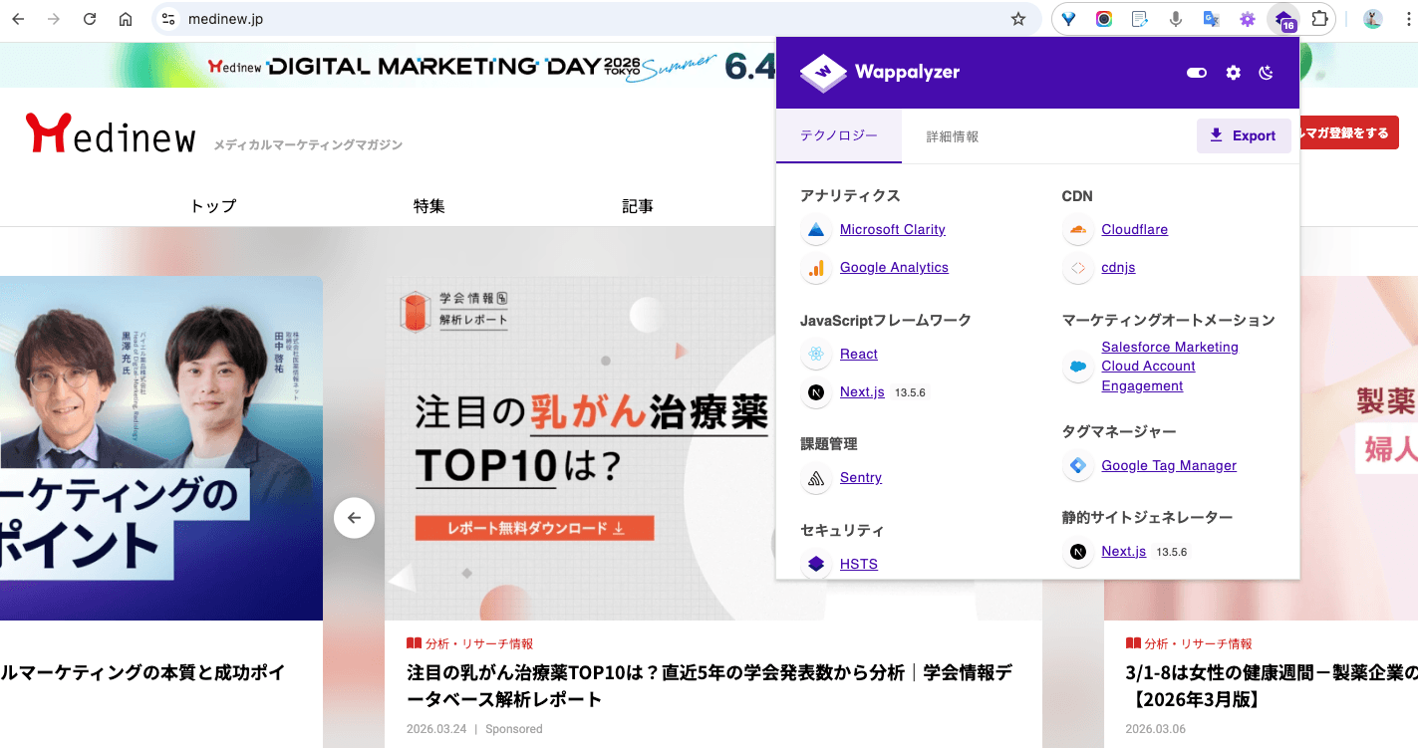
Task: Click the HSTS security shield icon
Action: pyautogui.click(x=815, y=564)
